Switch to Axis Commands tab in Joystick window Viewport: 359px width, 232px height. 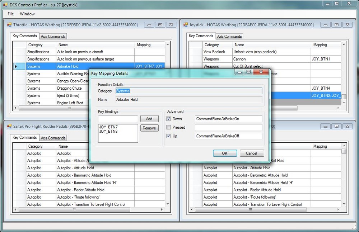(x=229, y=36)
